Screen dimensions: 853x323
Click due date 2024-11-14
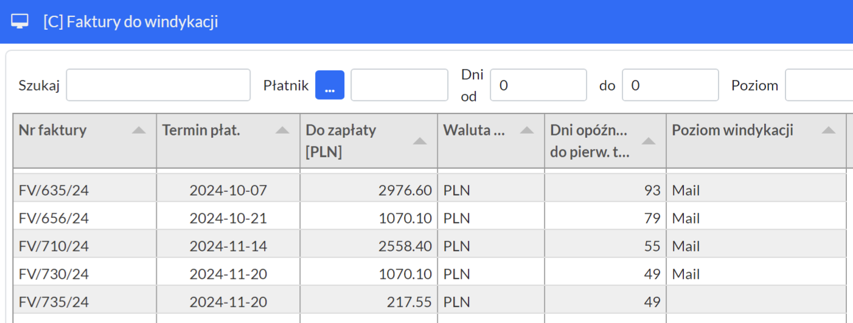pyautogui.click(x=228, y=246)
